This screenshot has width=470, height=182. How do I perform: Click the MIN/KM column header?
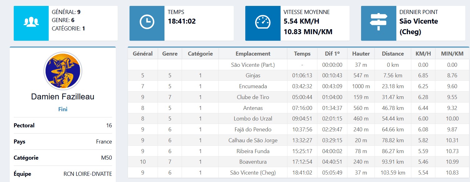[452, 54]
